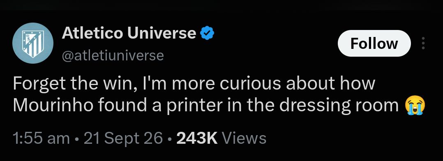
Task: Click the tweet line starting 'Forget the win'
Action: (194, 84)
